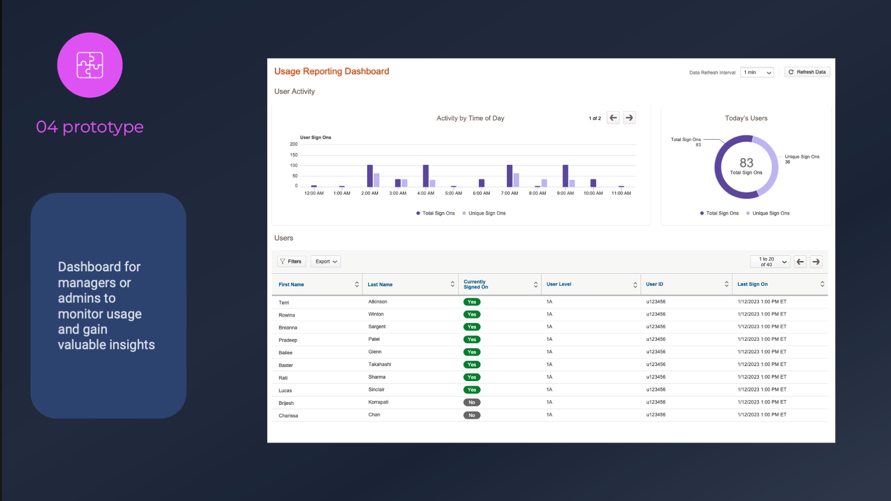Toggle Total Sign Ons bar chart legend

pos(435,213)
